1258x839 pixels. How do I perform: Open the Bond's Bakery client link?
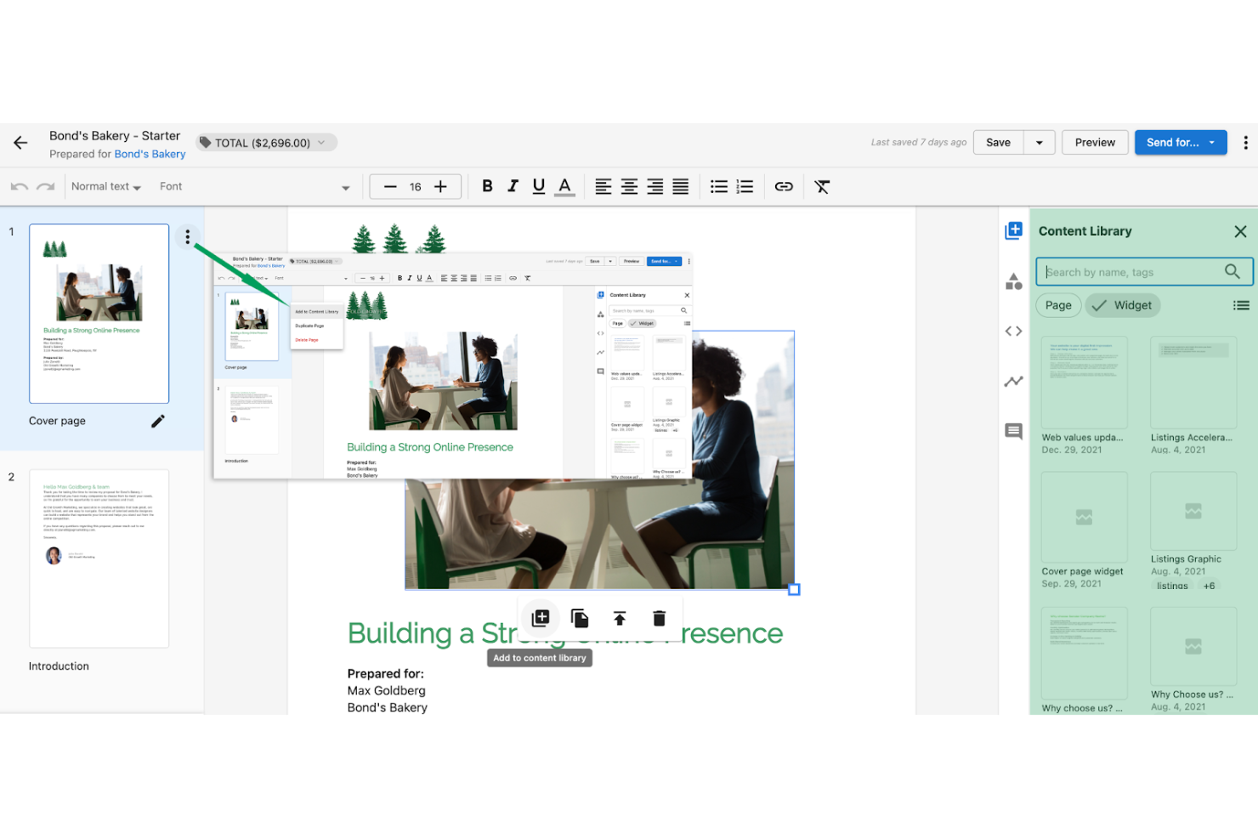click(x=150, y=154)
